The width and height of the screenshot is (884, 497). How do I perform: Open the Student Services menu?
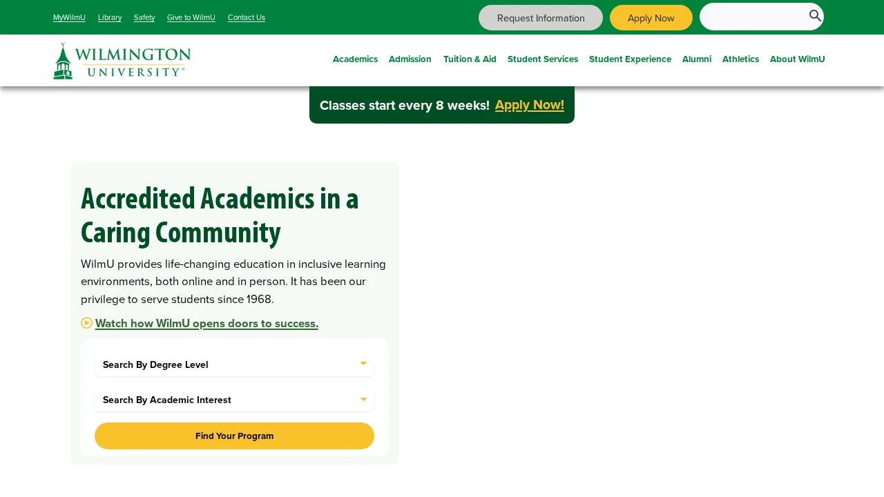click(543, 59)
